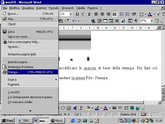Toggle the REG macro recording indicator

point(93,114)
